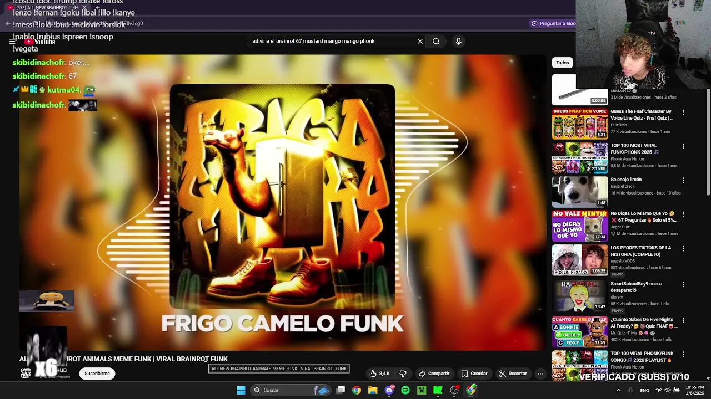The image size is (711, 399).
Task: Open the date and time clock 10:55 PM
Action: tap(694, 390)
